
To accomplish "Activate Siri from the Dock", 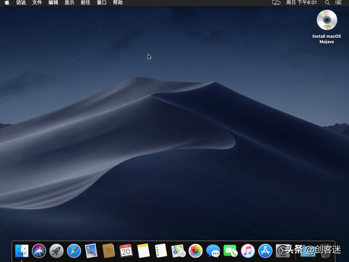I will tap(39, 251).
